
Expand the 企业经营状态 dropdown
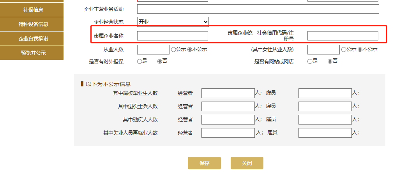pos(173,22)
